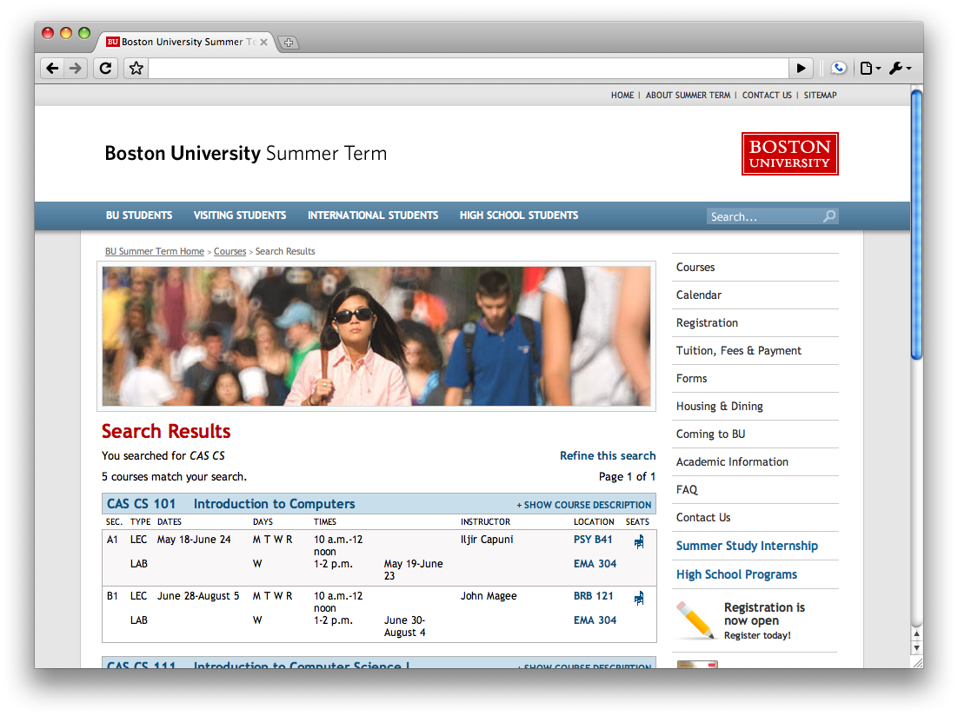The image size is (958, 716).
Task: Select the Boston University Summer Term tab
Action: (186, 42)
